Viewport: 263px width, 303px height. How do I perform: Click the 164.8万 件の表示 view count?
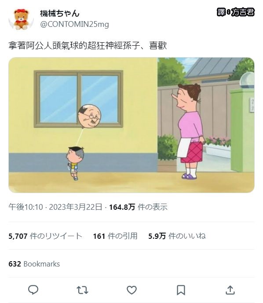[x=138, y=207]
